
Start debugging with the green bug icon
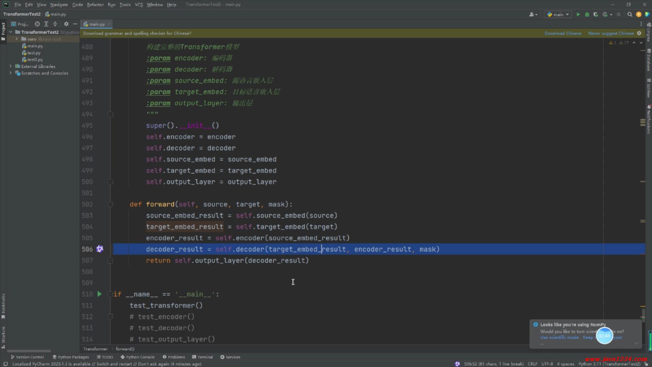[587, 14]
